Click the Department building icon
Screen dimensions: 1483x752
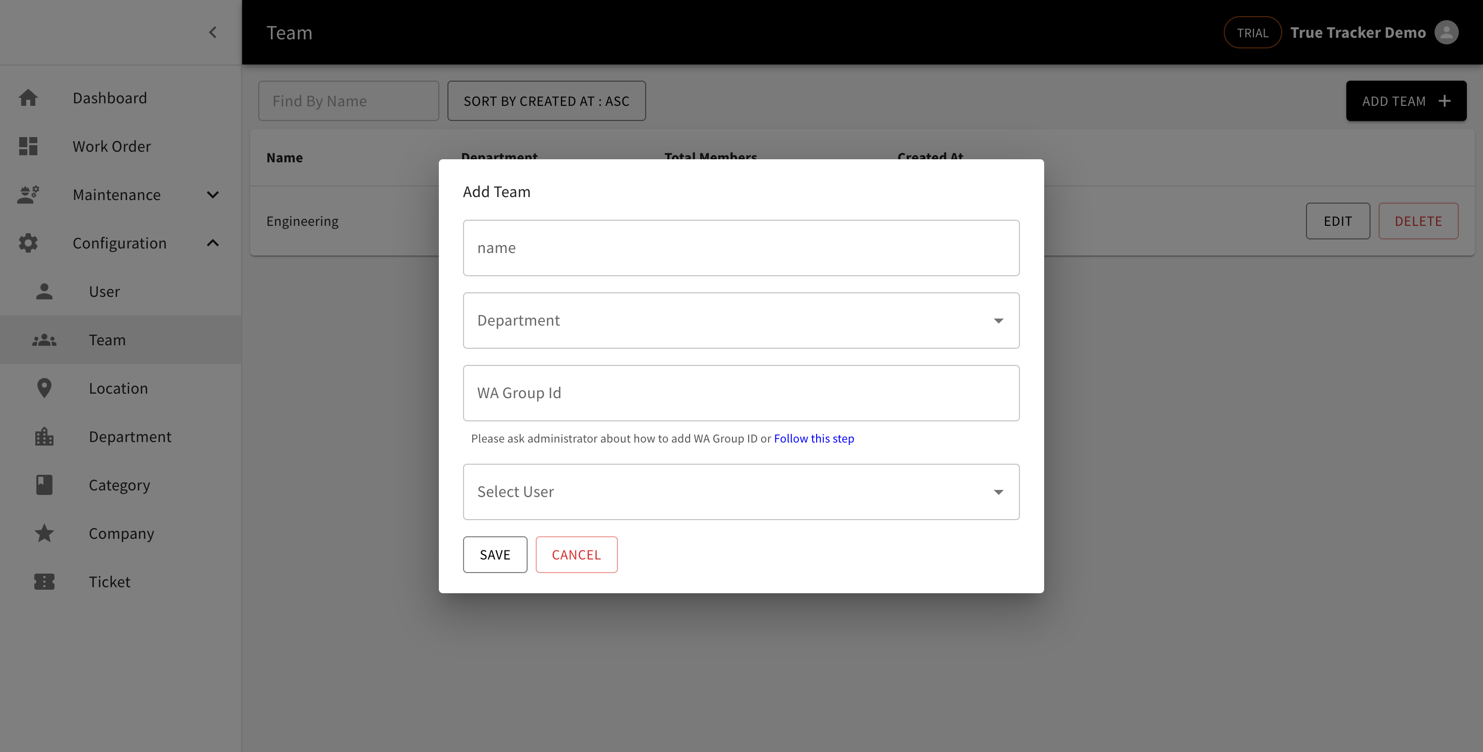click(44, 436)
